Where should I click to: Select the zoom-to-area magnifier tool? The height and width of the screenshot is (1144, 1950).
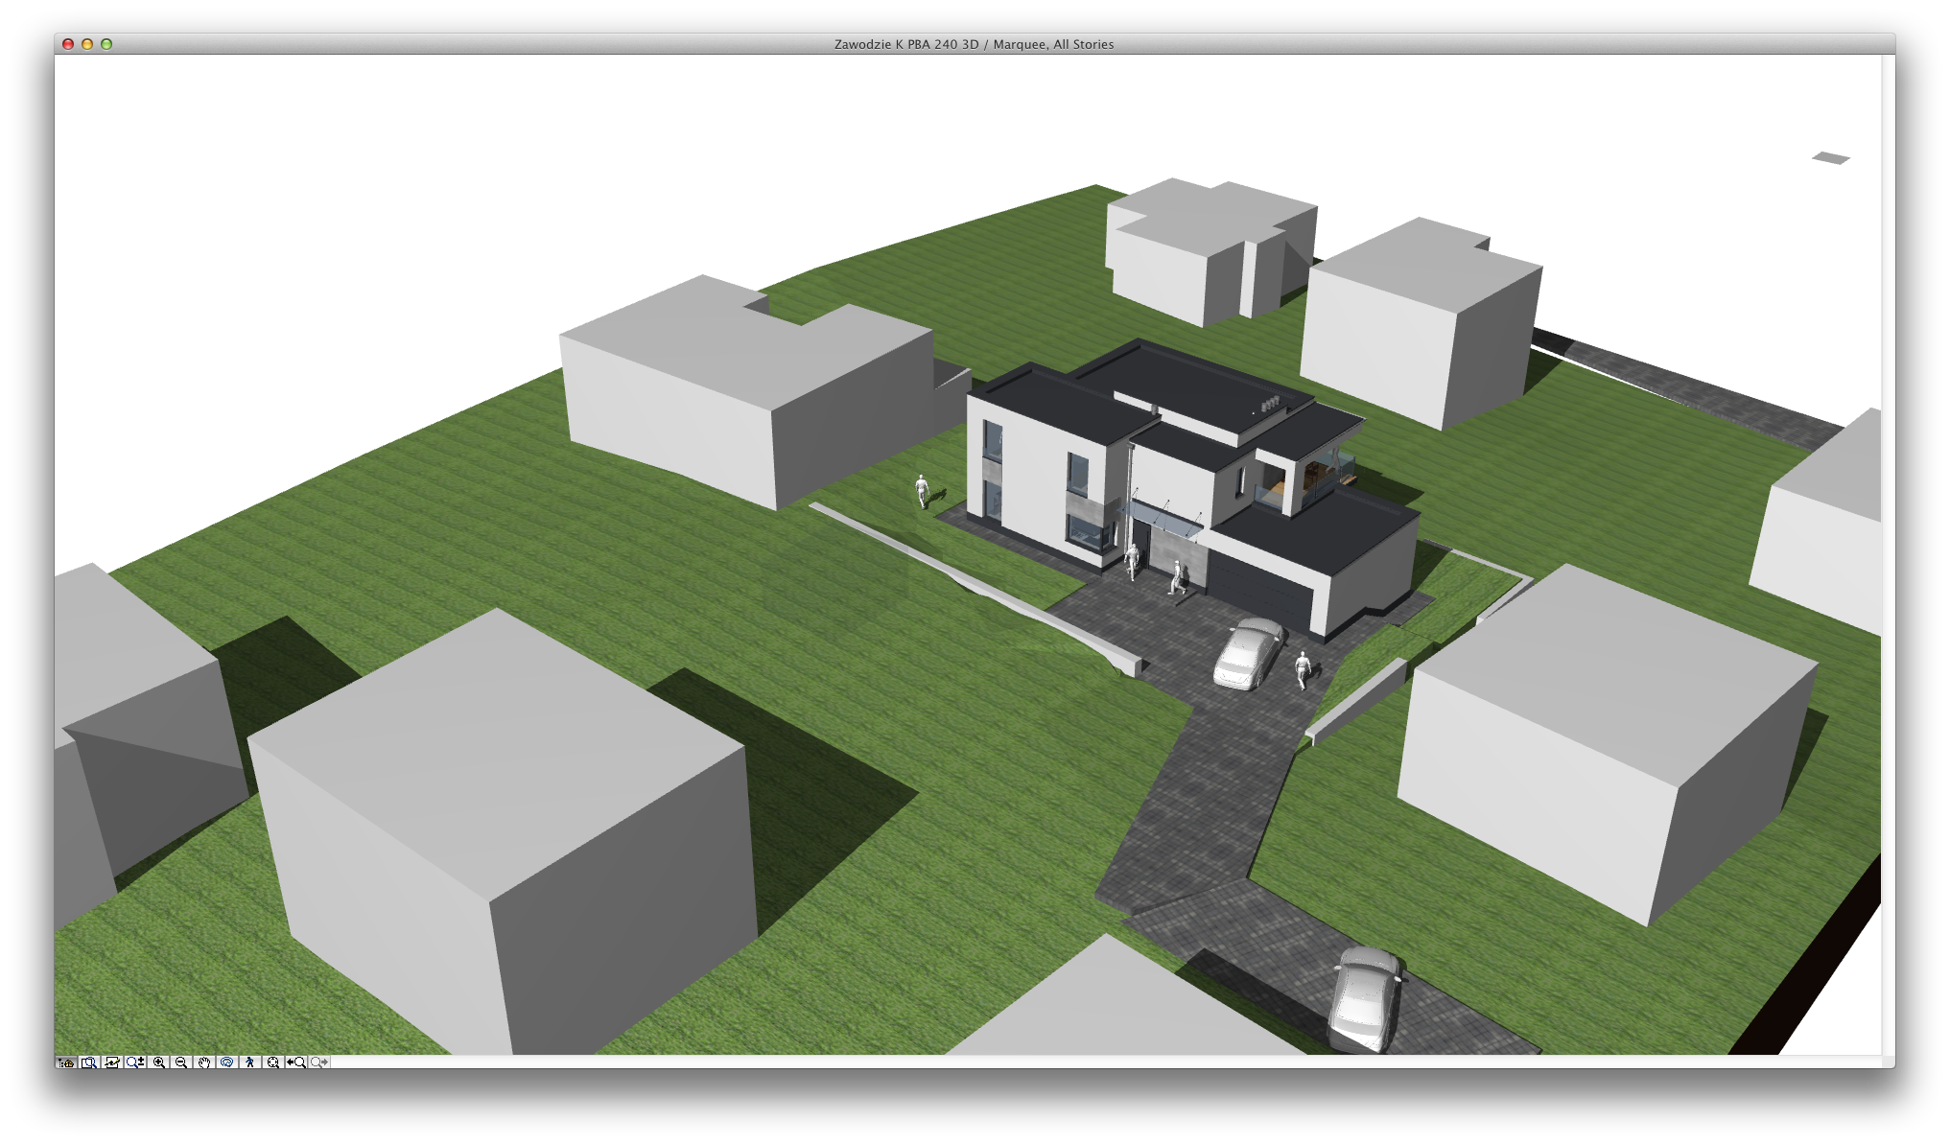click(x=89, y=1062)
